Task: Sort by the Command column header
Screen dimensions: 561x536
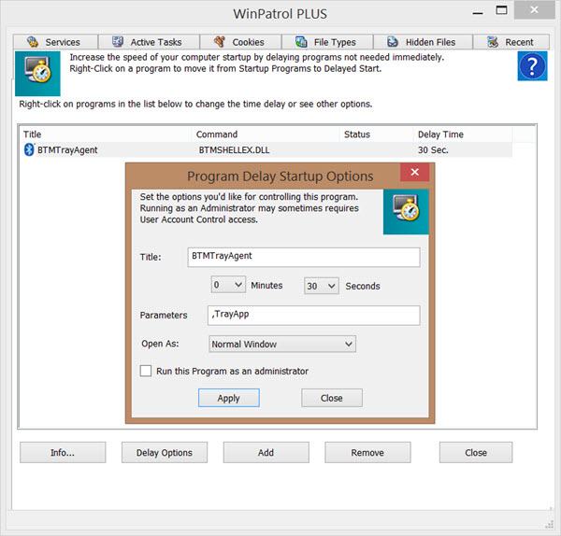Action: point(266,134)
